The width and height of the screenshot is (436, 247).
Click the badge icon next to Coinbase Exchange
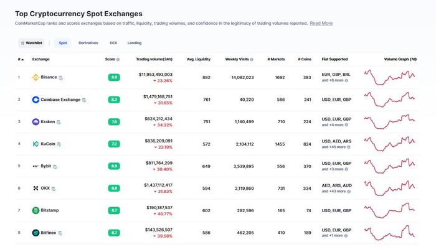[x=84, y=100]
